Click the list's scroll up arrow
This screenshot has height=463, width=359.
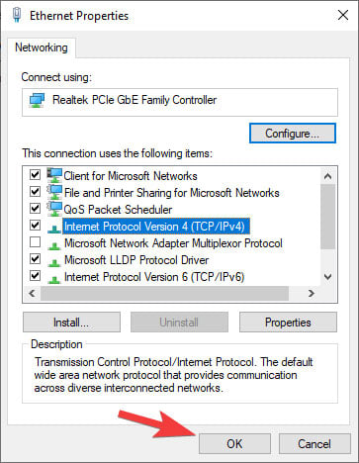click(327, 176)
